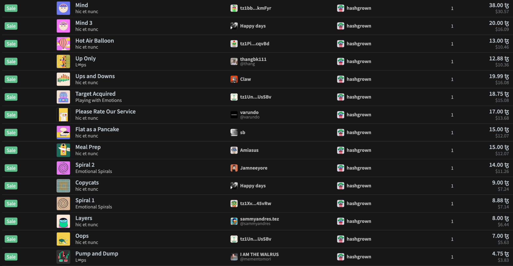Open the Hot Air Balloon thumbnail

pos(63,44)
